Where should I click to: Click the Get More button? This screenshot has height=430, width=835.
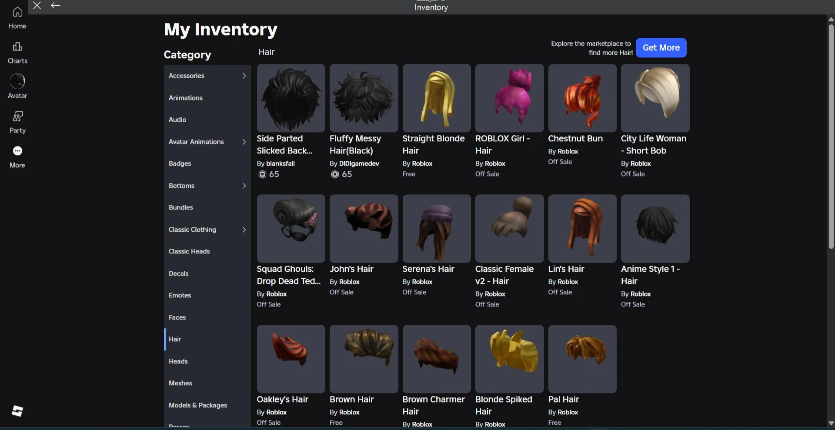tap(661, 48)
